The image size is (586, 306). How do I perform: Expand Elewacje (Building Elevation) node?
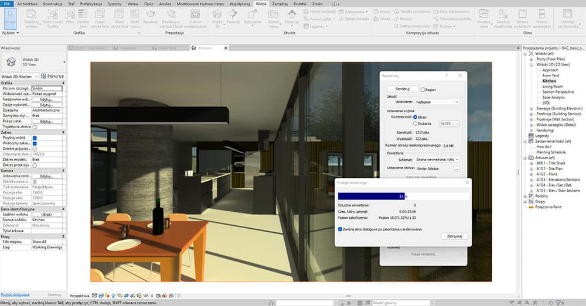[531, 109]
